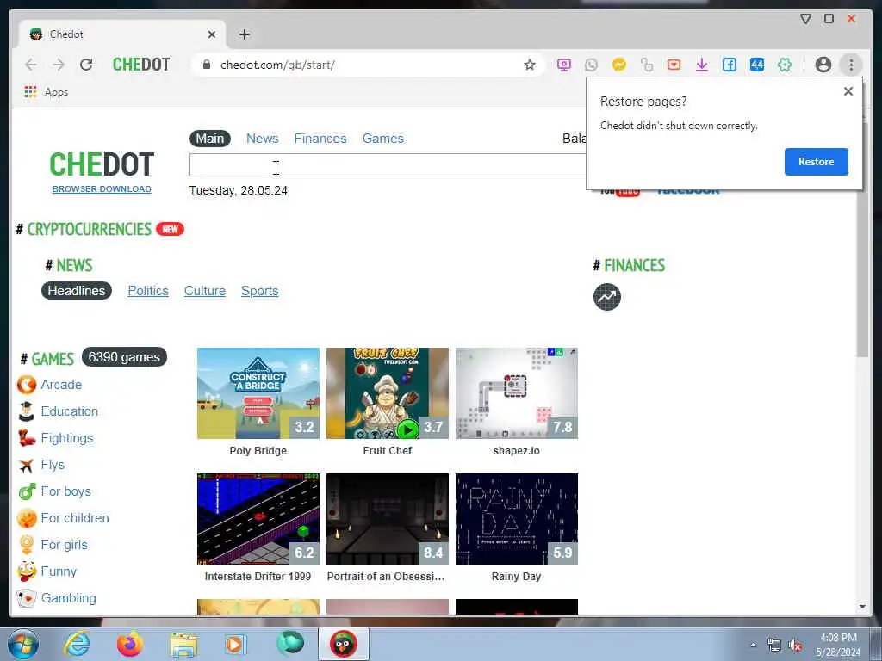Open the Facebook extension icon

tap(729, 65)
